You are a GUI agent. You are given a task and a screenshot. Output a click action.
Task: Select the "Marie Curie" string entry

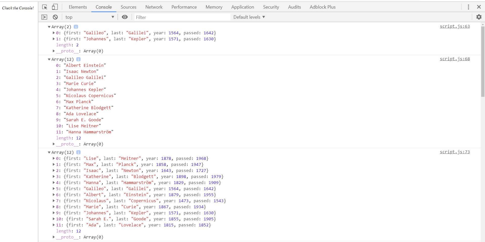coord(80,83)
